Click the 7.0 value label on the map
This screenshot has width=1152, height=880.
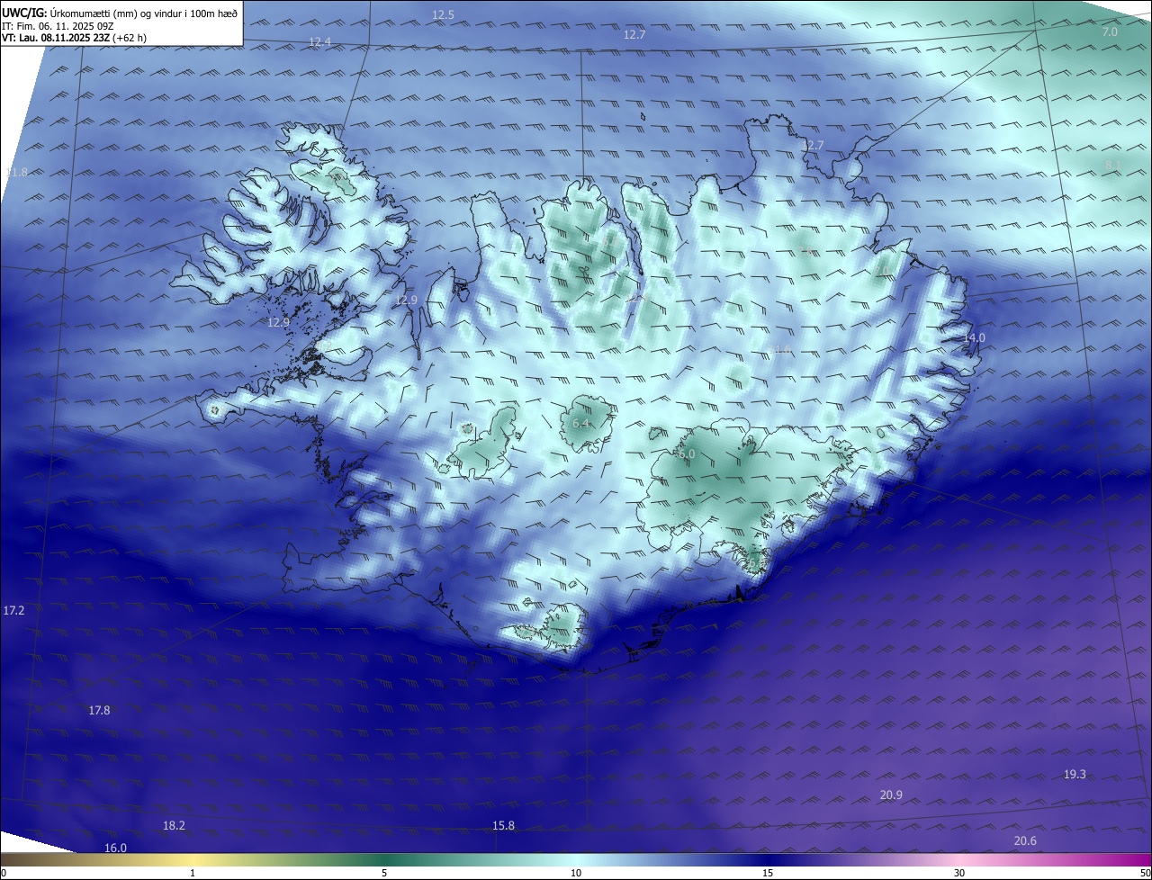coord(1110,32)
